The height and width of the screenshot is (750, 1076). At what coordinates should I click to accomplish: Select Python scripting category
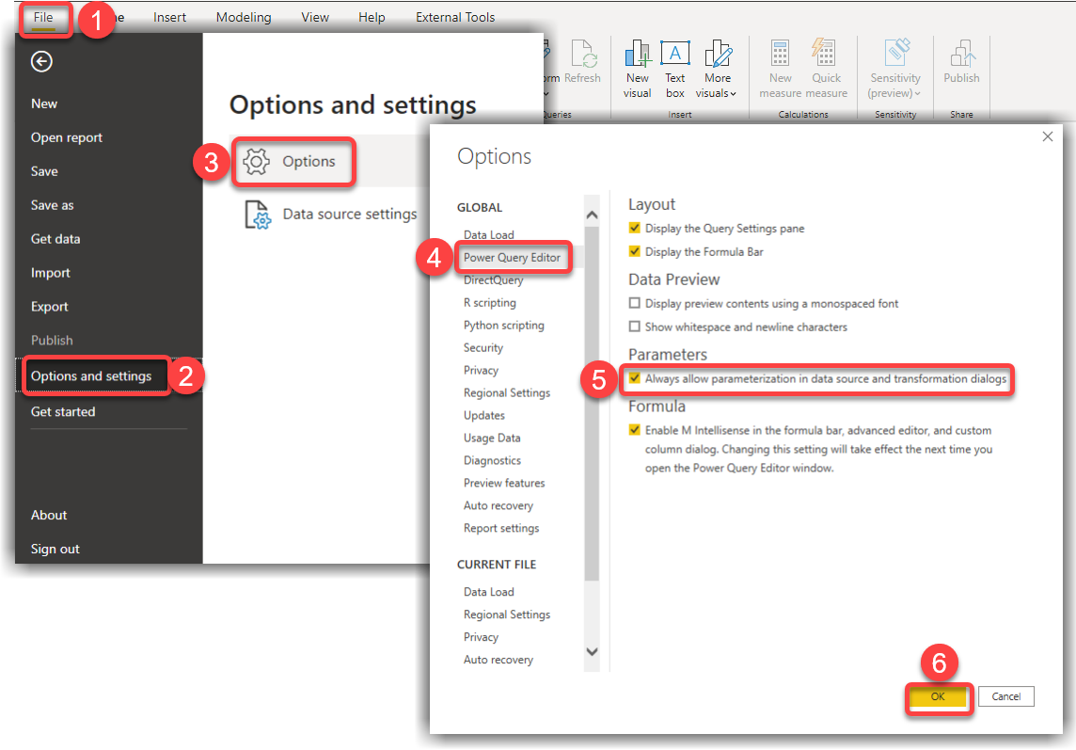(x=504, y=326)
